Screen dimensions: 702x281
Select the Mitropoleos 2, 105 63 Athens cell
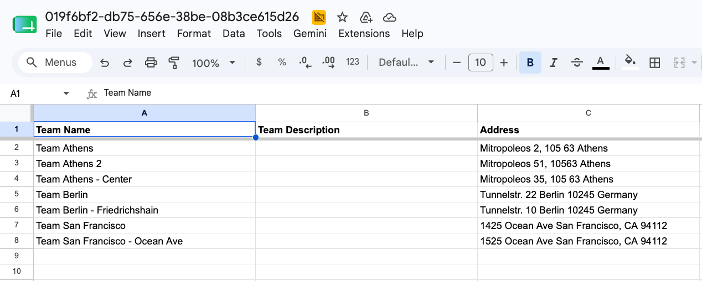click(589, 148)
